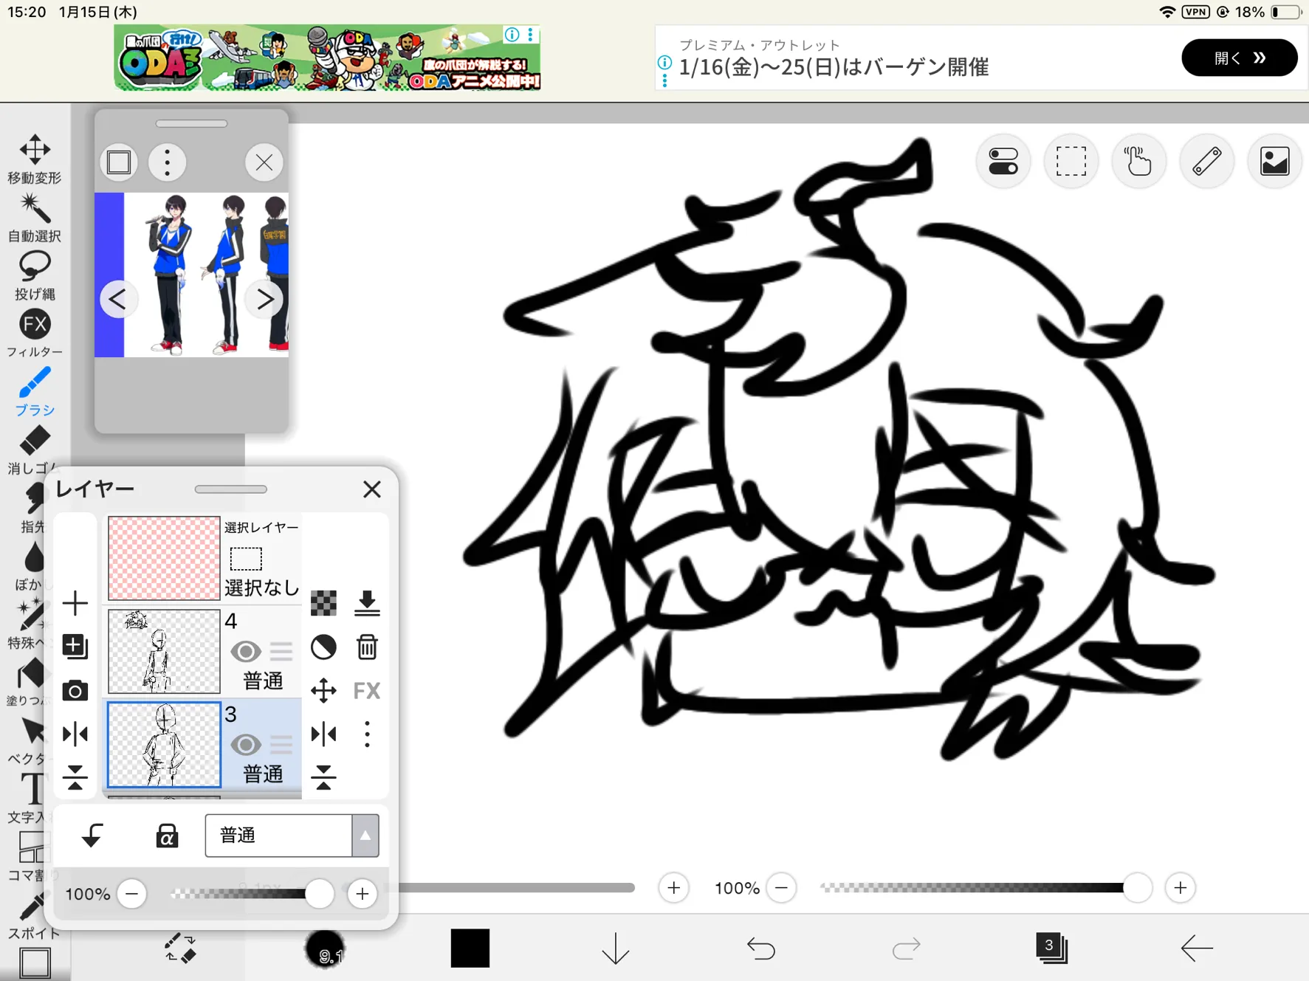
Task: Tap the layer 3 reorder handle
Action: 281,745
